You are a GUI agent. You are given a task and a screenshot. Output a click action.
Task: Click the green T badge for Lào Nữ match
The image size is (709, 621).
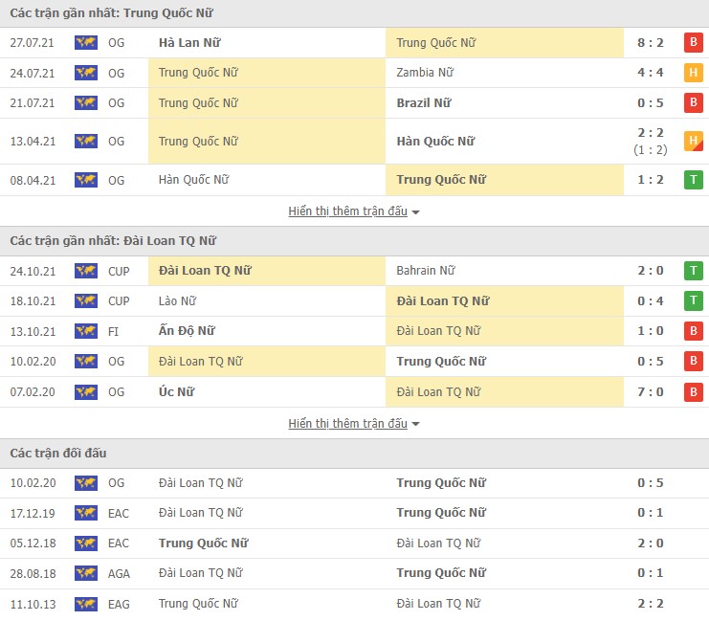[693, 301]
